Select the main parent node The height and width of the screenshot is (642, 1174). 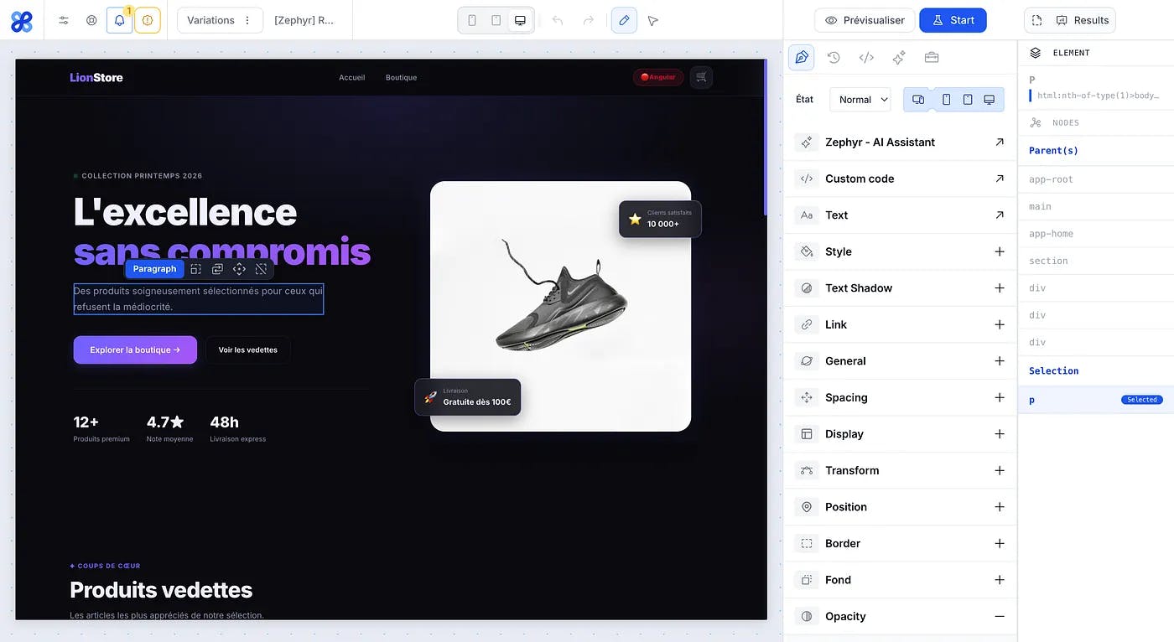(1096, 206)
